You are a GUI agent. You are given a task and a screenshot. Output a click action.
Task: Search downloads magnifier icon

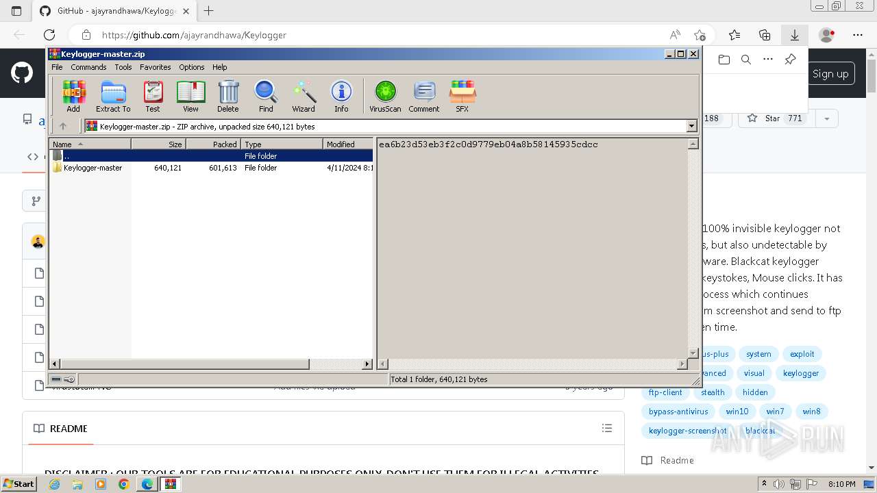746,60
